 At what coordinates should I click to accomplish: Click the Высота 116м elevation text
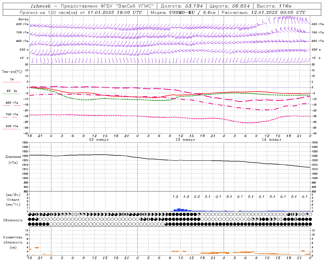pyautogui.click(x=274, y=6)
